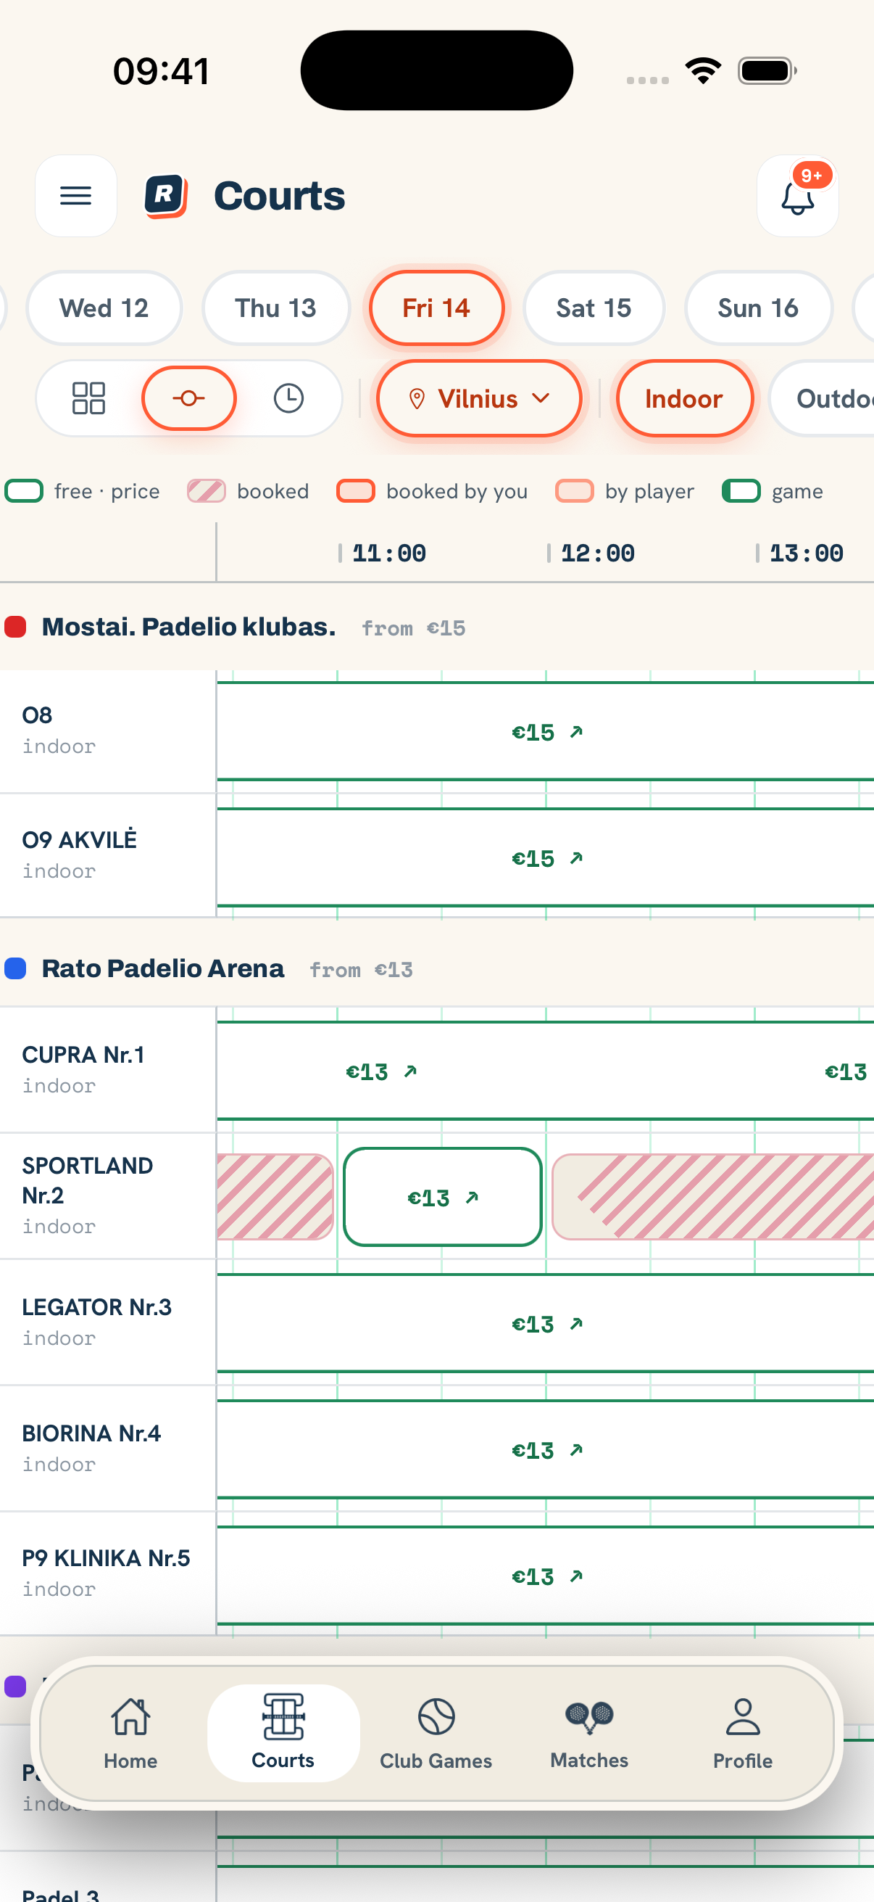Select date Wed 12
Image resolution: width=874 pixels, height=1902 pixels.
point(104,308)
